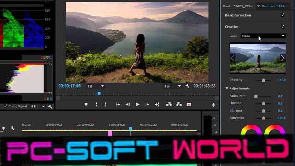Open Fit zoom level dropdown
The height and width of the screenshot is (166, 295).
point(96,86)
